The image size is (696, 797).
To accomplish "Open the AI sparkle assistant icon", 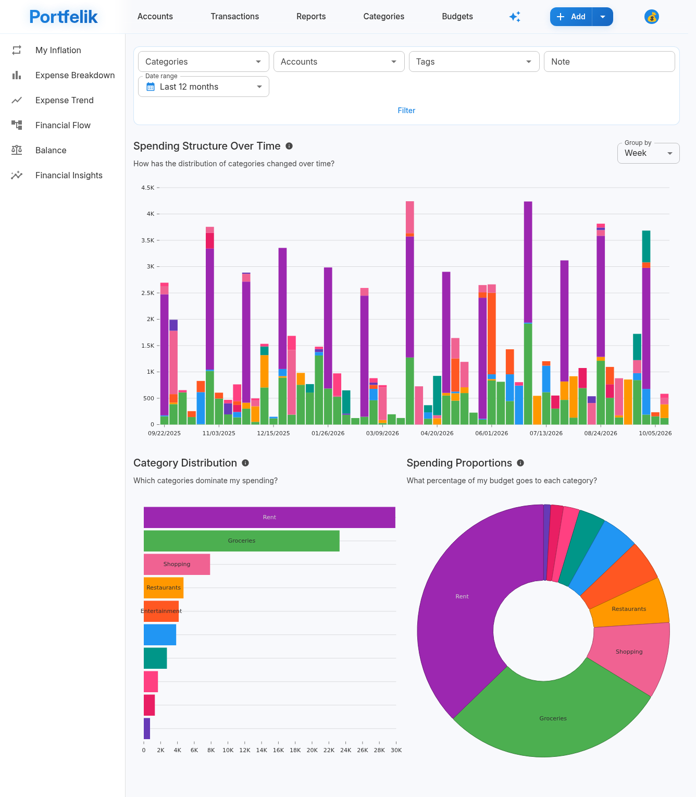I will coord(515,17).
